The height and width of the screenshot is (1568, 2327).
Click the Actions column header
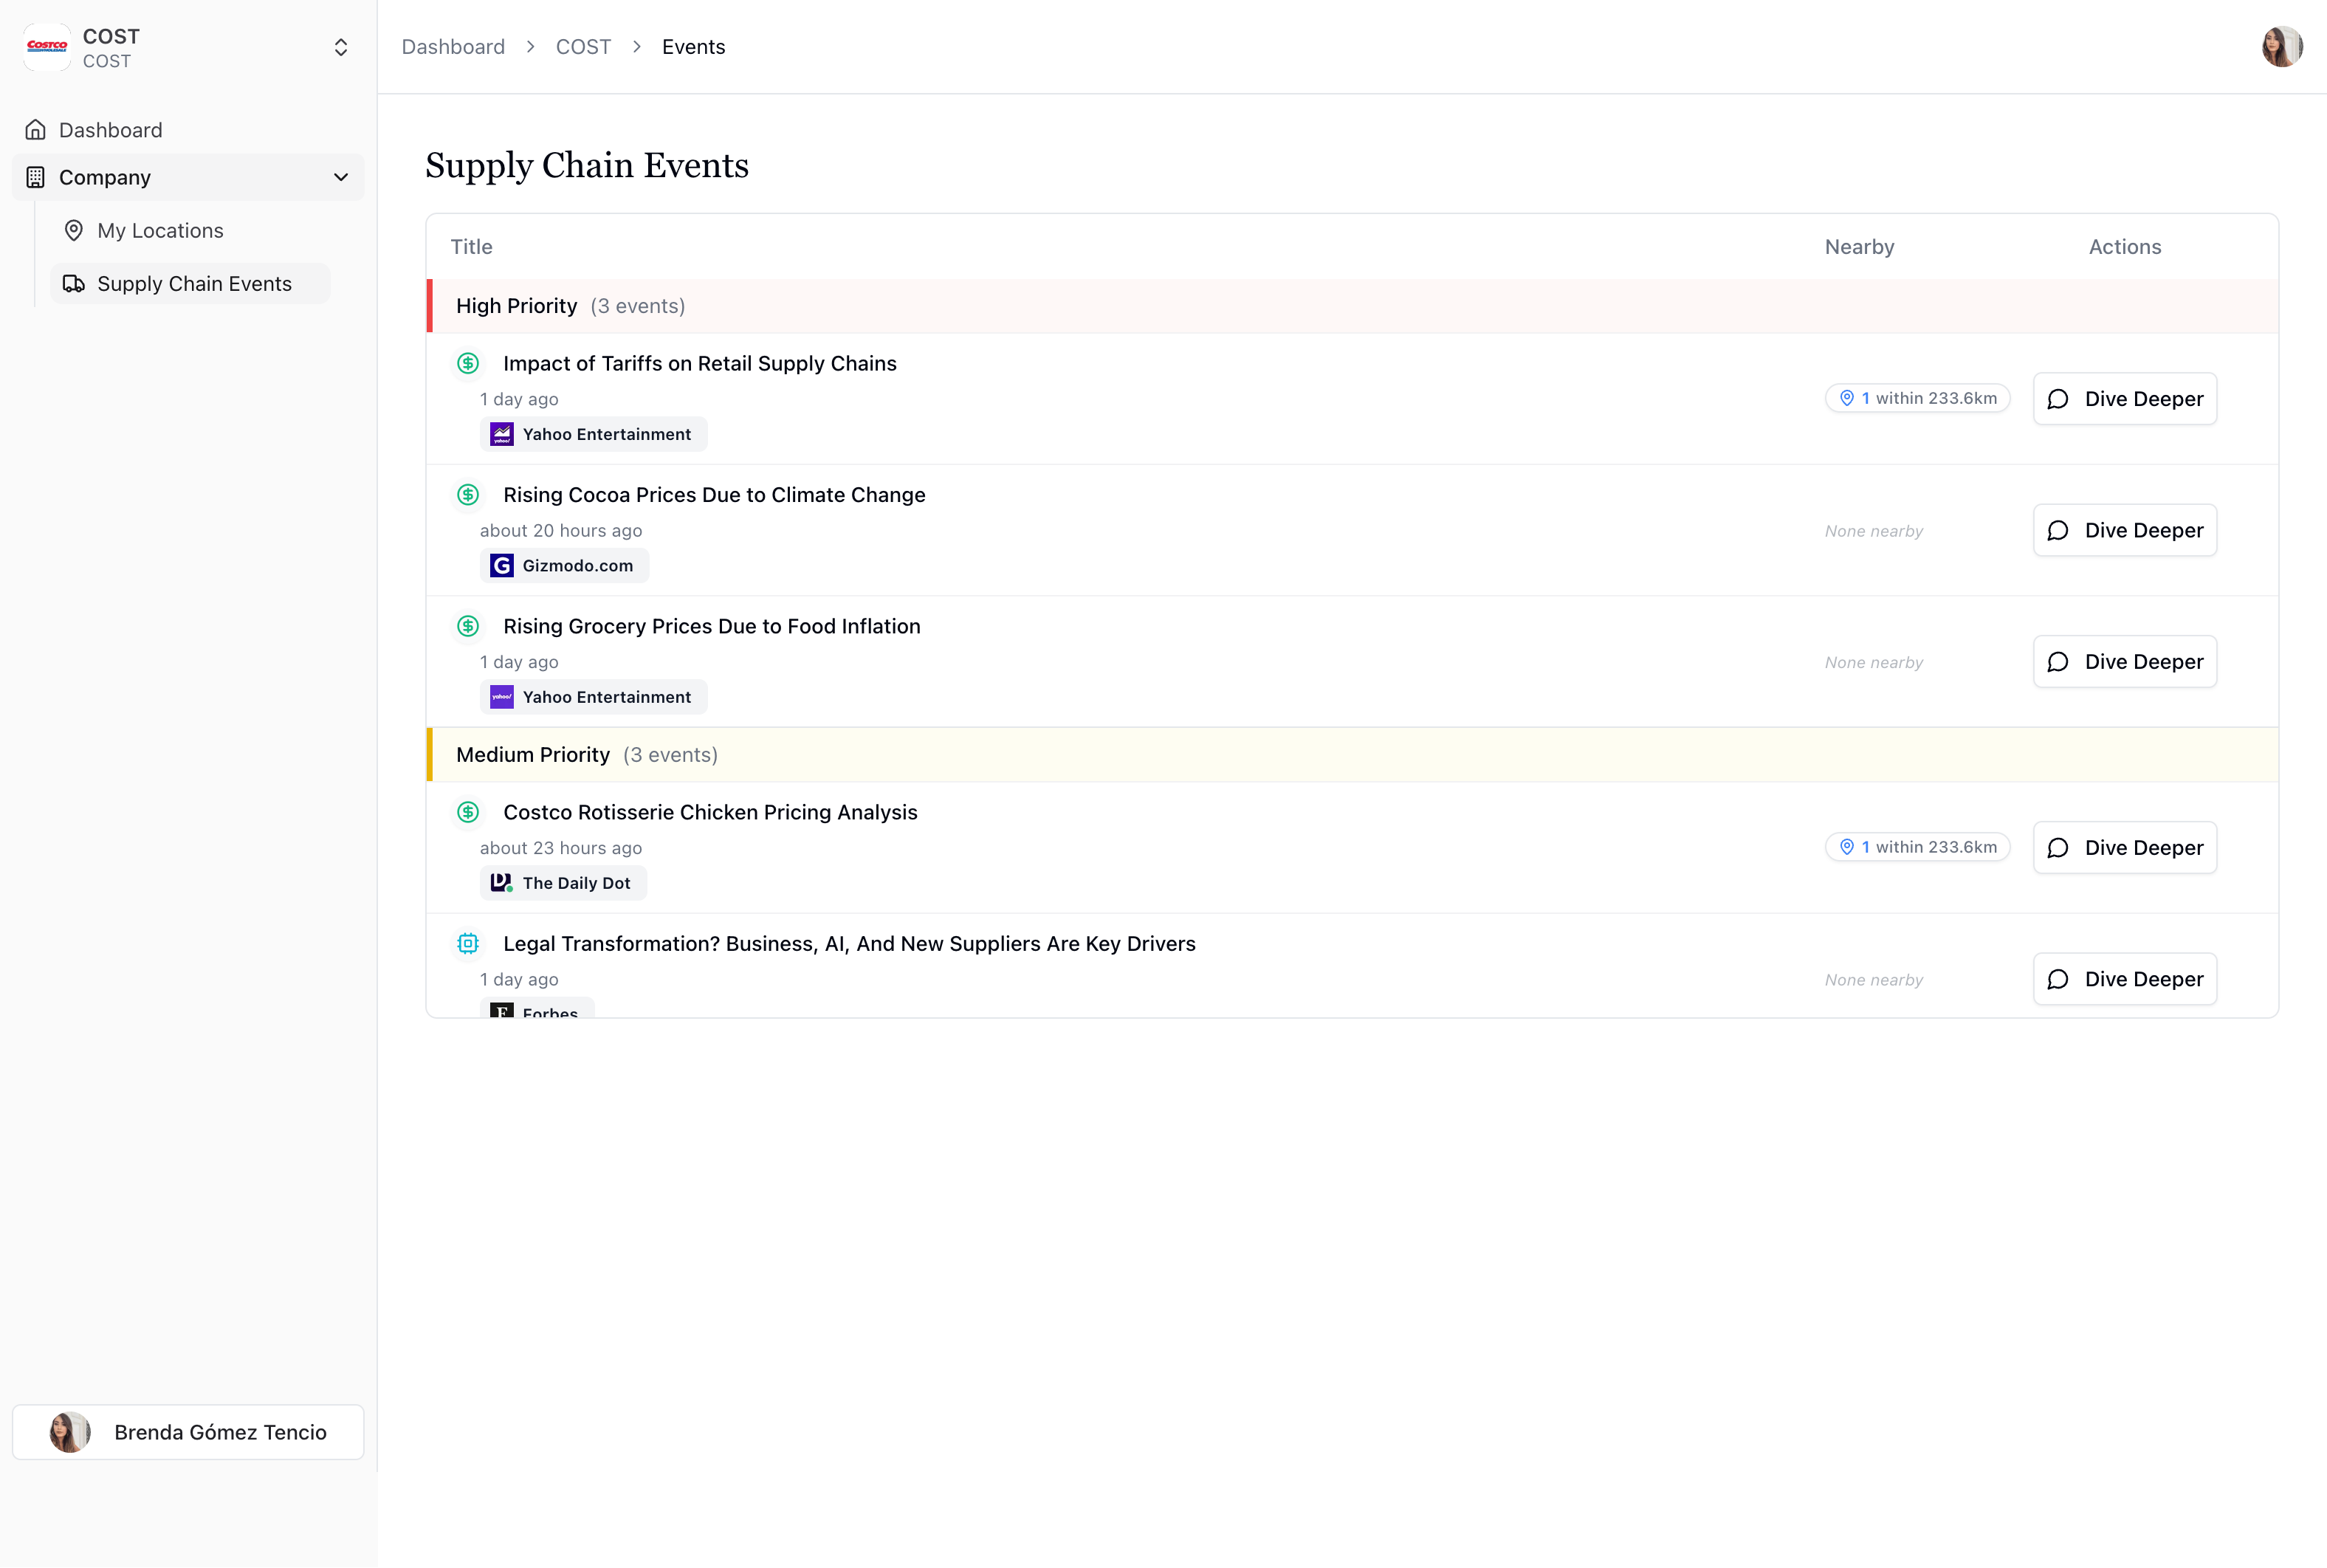click(x=2124, y=247)
